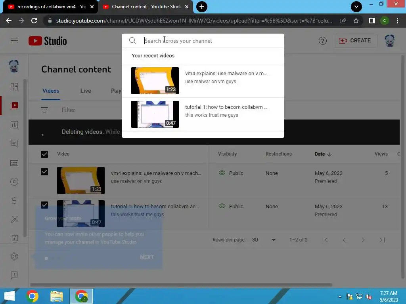Open Earn (dollar sign) in the sidebar
The image size is (406, 304).
[14, 201]
